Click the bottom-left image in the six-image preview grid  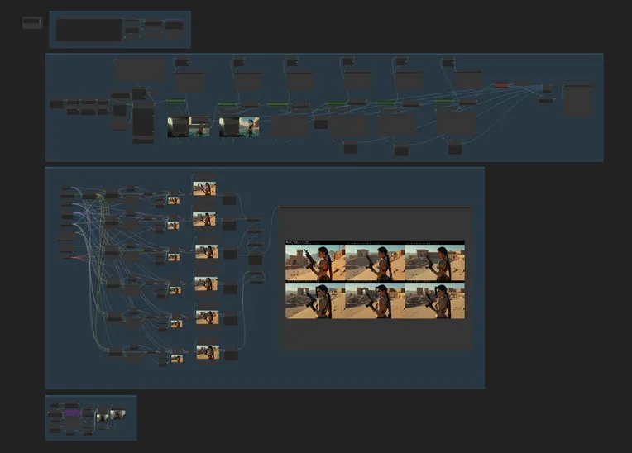tap(314, 302)
